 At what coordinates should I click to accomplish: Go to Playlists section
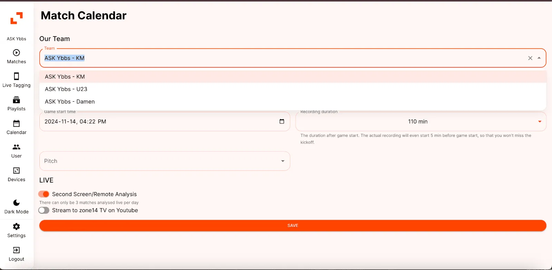(x=17, y=104)
